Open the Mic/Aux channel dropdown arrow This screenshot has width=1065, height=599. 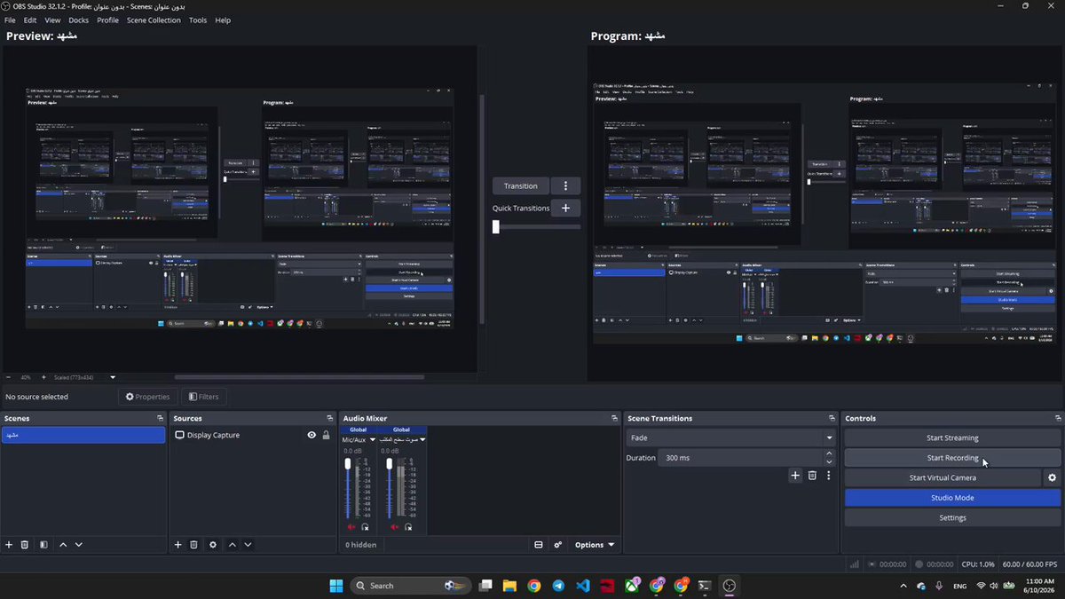(x=371, y=440)
